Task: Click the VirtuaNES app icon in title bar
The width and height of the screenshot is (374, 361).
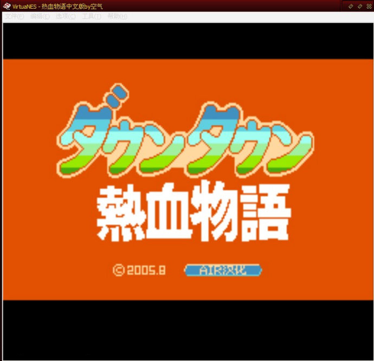Action: click(x=7, y=6)
